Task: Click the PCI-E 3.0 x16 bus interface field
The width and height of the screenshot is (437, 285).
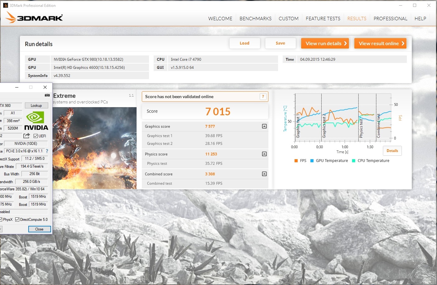Action: pyautogui.click(x=24, y=151)
